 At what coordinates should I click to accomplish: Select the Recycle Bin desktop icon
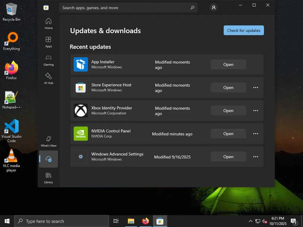[x=12, y=12]
